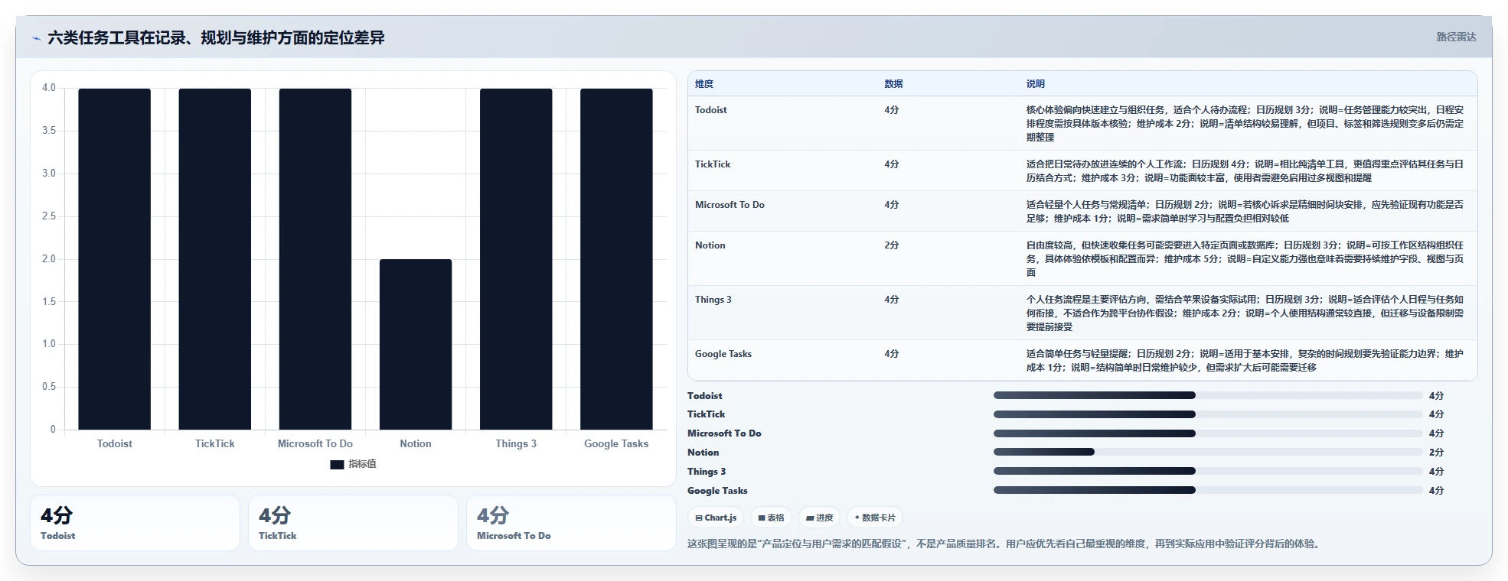Click the dashboard title text
Image resolution: width=1508 pixels, height=581 pixels.
click(216, 37)
